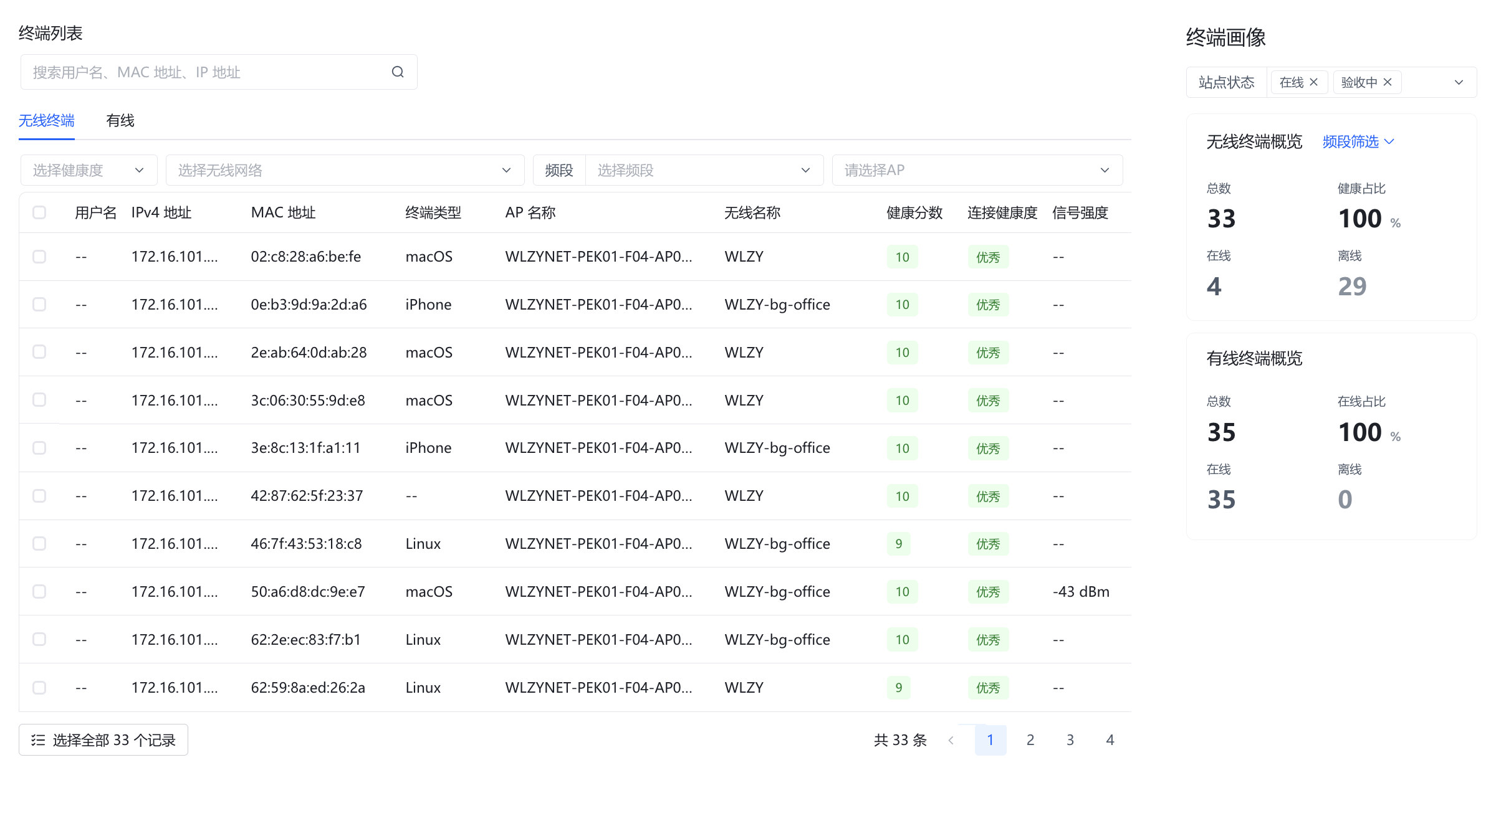Remove the 在线 site status tag
The width and height of the screenshot is (1496, 831).
(1313, 82)
